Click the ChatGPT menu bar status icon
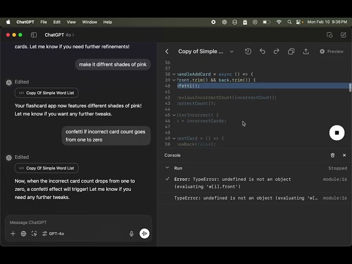This screenshot has width=352, height=264. point(224,22)
